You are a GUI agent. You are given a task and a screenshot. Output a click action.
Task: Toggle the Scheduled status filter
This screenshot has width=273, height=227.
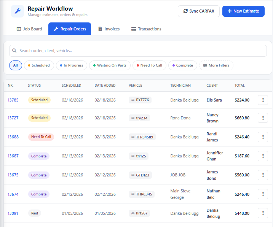click(39, 65)
